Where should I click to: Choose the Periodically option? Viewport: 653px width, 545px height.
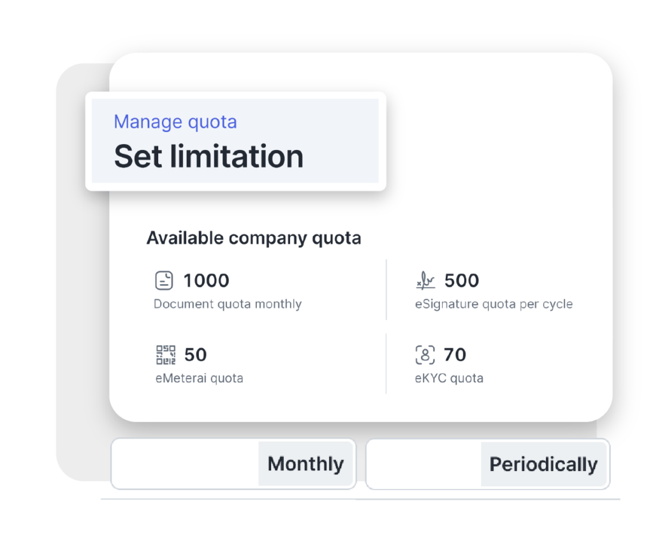point(543,465)
